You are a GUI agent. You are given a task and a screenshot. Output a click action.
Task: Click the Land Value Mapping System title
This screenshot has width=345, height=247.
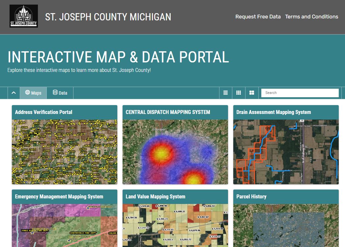pos(155,197)
